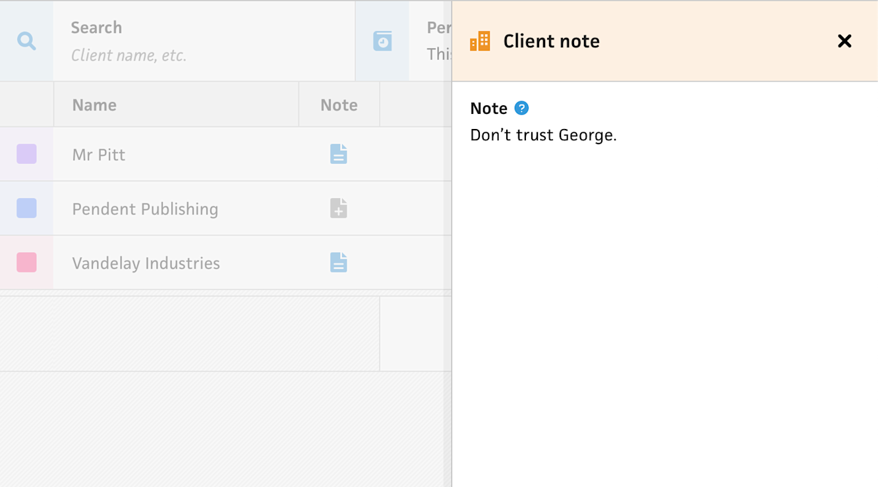Click the Note column header
The image size is (878, 487).
point(339,105)
